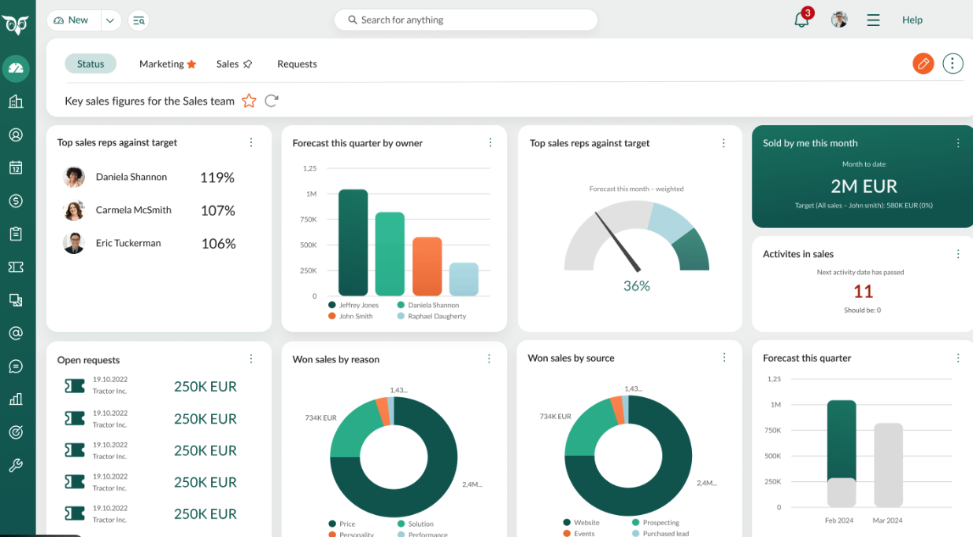Expand the New button dropdown arrow

(110, 20)
